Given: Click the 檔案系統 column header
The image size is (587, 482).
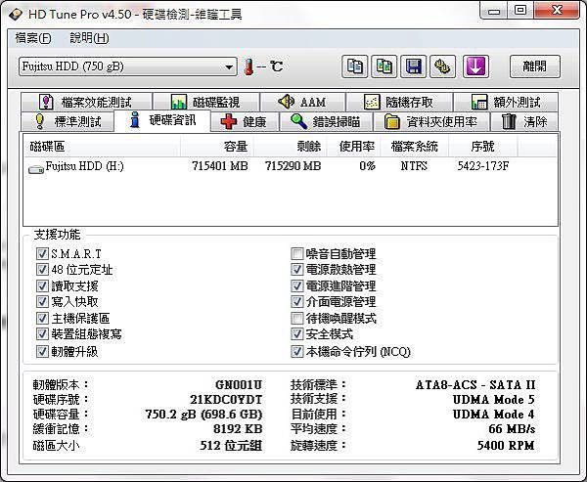Looking at the screenshot, I should [x=414, y=147].
